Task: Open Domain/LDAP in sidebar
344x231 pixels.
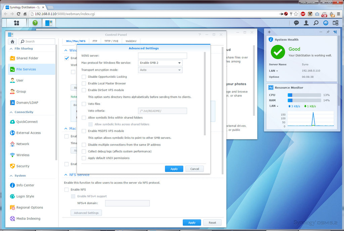Action: click(x=32, y=103)
